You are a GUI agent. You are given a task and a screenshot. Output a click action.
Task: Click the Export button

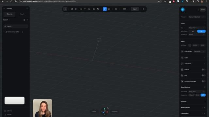pyautogui.click(x=135, y=9)
